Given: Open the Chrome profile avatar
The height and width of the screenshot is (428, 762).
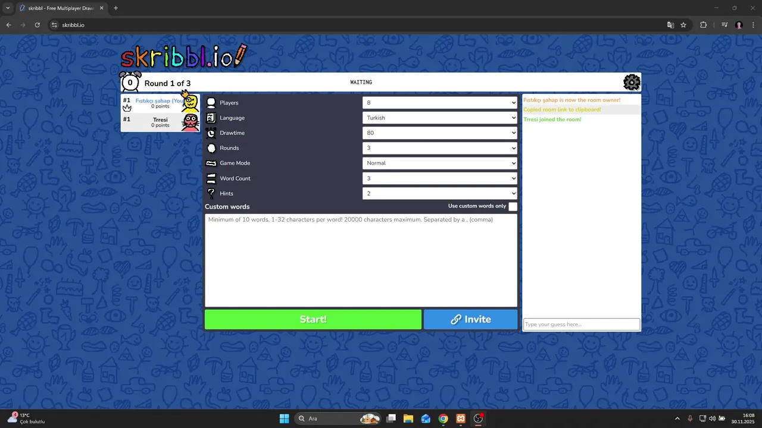Looking at the screenshot, I should 739,25.
